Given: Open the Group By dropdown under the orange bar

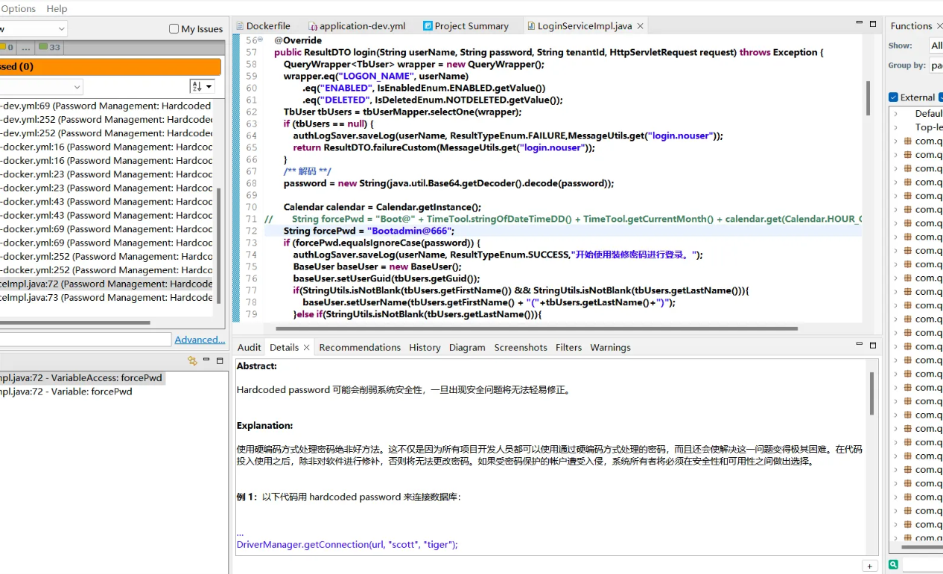Looking at the screenshot, I should tap(41, 87).
